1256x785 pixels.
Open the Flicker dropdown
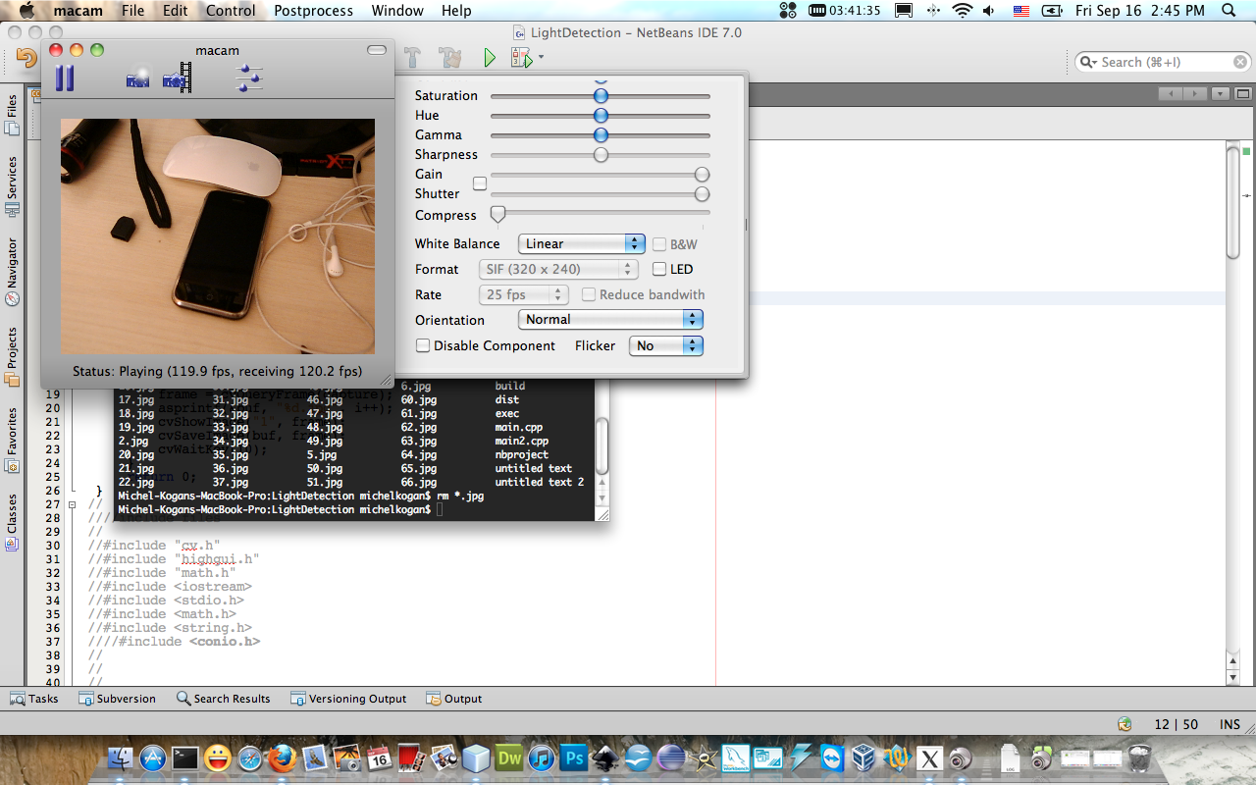[666, 345]
